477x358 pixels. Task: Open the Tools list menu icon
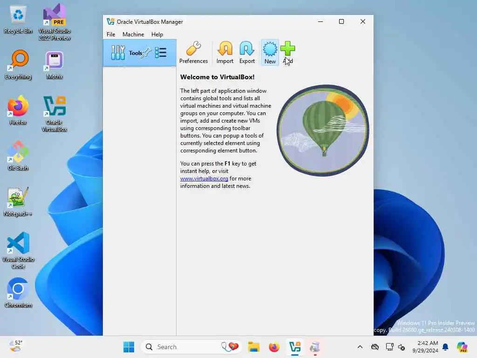tap(161, 53)
